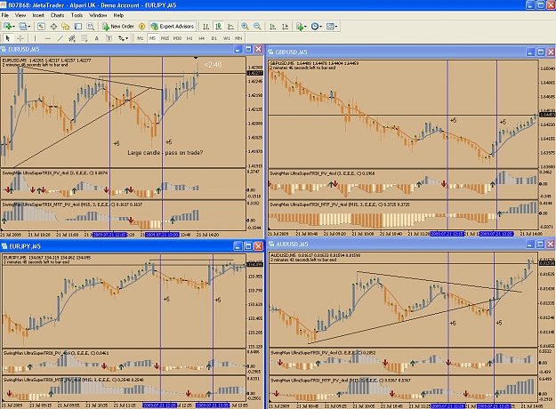Switch timeframe to M1
Viewport: 556px width, 409px height.
[x=140, y=38]
